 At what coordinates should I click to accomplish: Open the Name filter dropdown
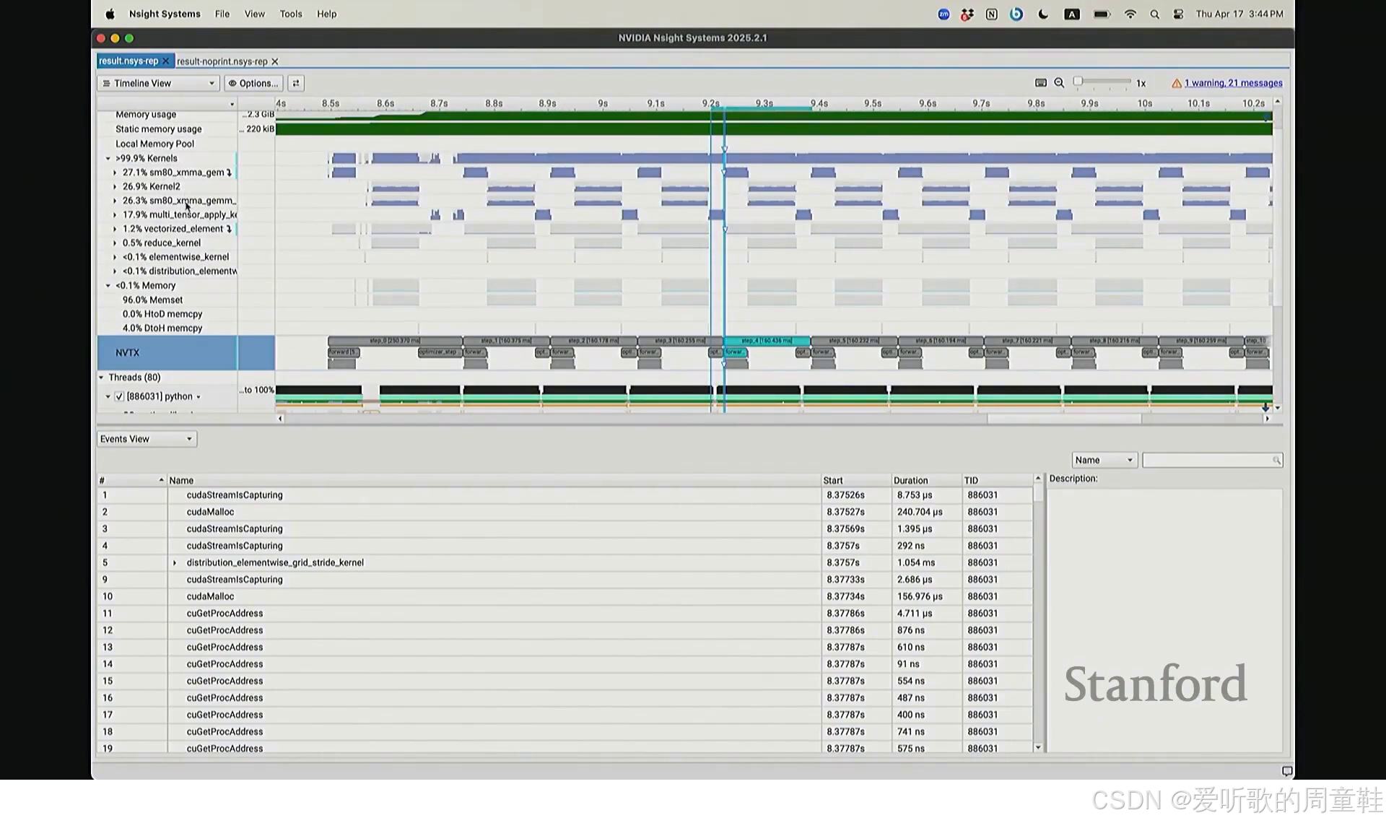pyautogui.click(x=1104, y=461)
